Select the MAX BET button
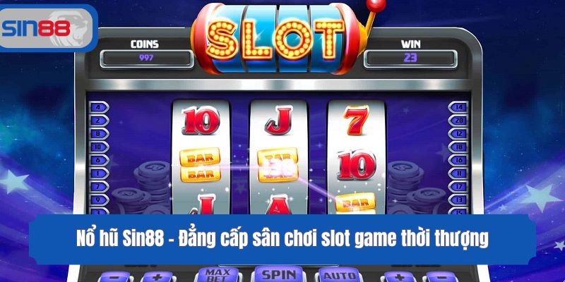565x282 pixels. tap(218, 275)
